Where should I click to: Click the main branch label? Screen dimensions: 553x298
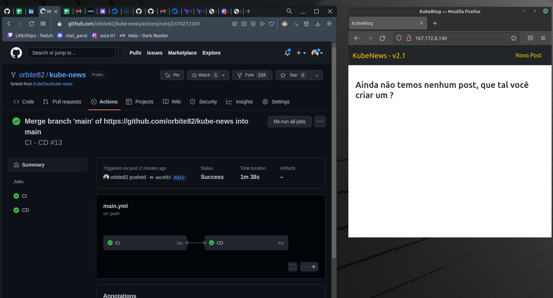point(179,178)
